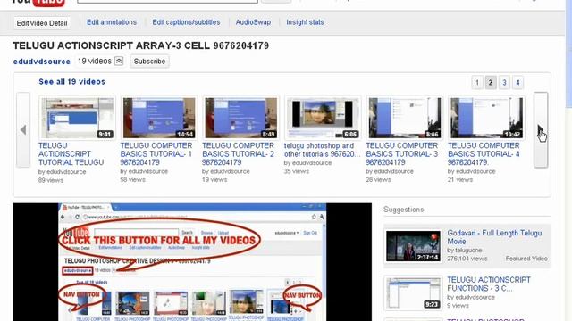
Task: Open thumbnail of 8:49 Computer Basics video
Action: [x=240, y=118]
